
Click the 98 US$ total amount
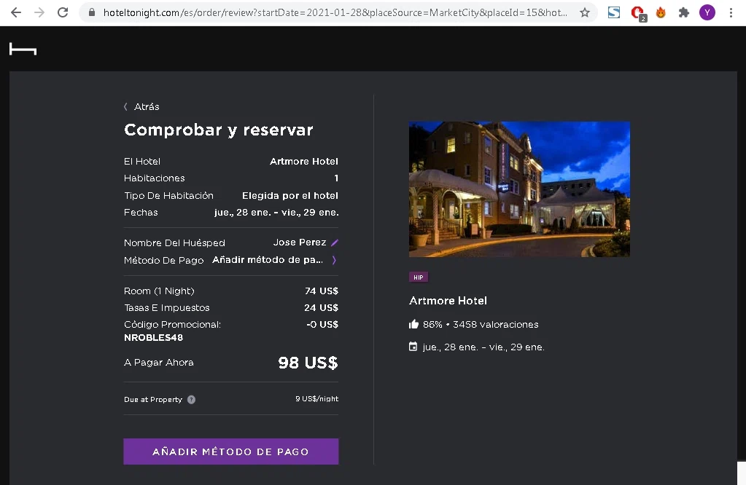pos(308,363)
